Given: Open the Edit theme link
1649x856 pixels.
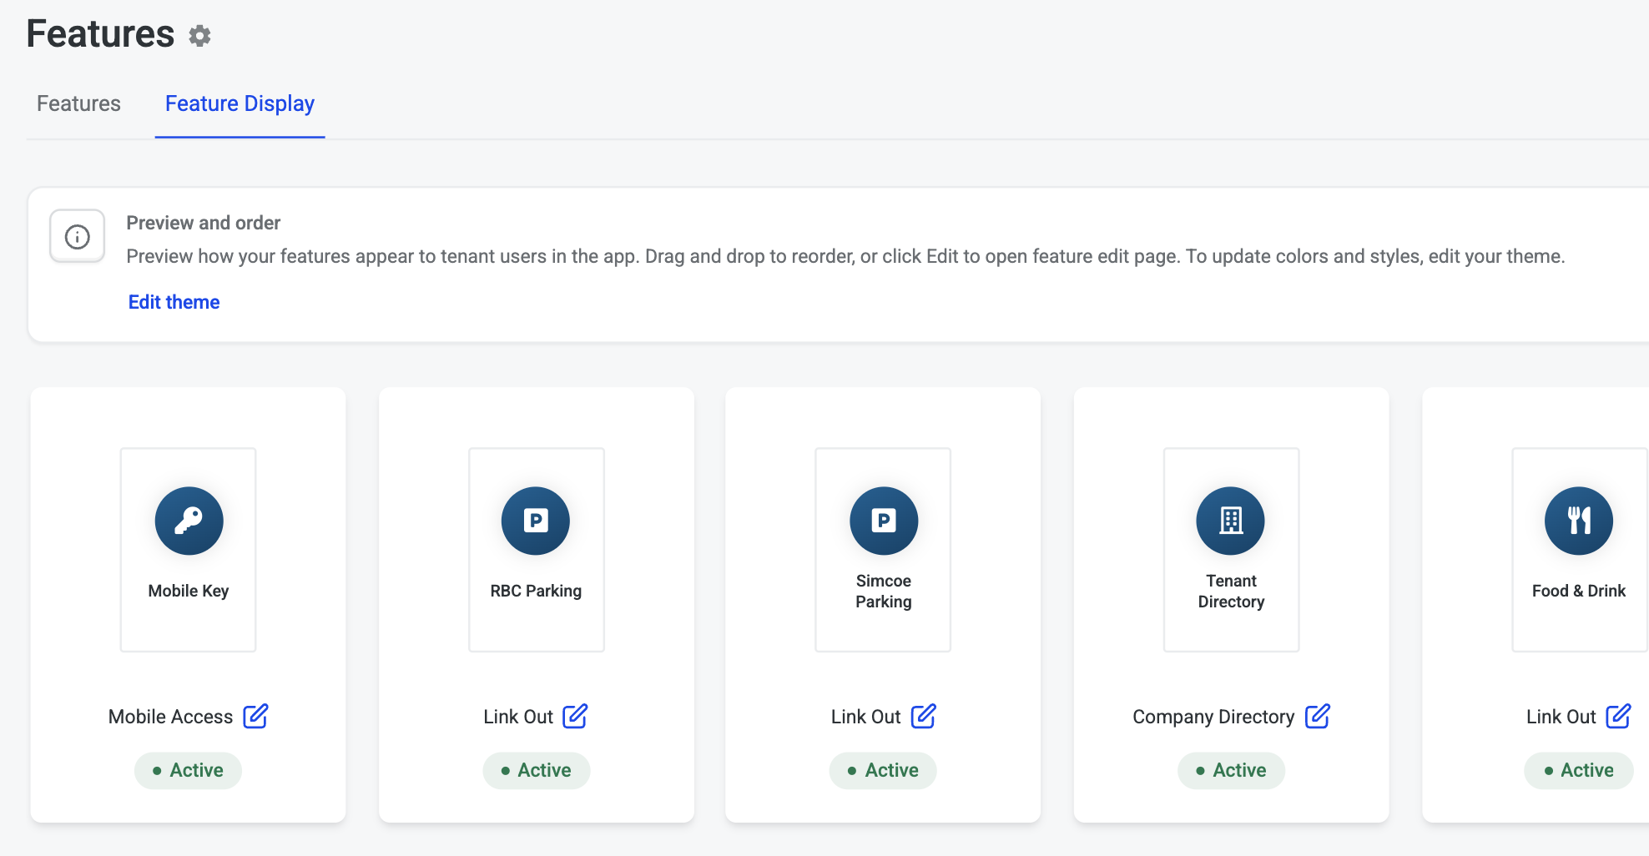Looking at the screenshot, I should (x=174, y=302).
